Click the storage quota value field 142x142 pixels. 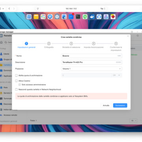(86, 75)
